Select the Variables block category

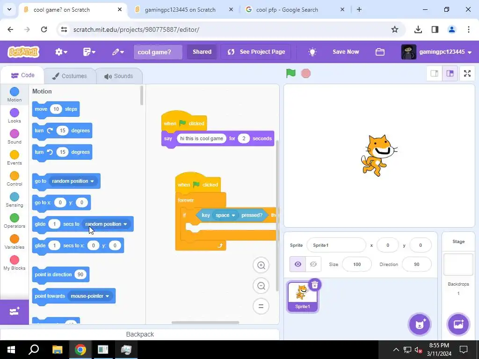(x=15, y=242)
